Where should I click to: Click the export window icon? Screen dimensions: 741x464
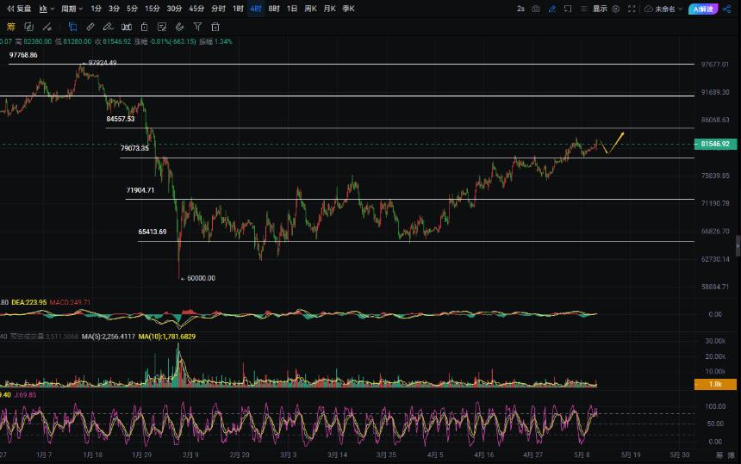[x=568, y=9]
